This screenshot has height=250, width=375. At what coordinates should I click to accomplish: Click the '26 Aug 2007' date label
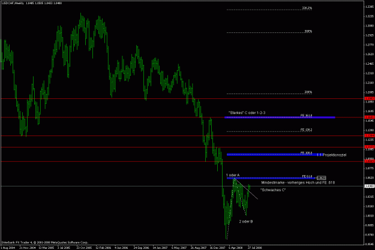tap(199, 248)
